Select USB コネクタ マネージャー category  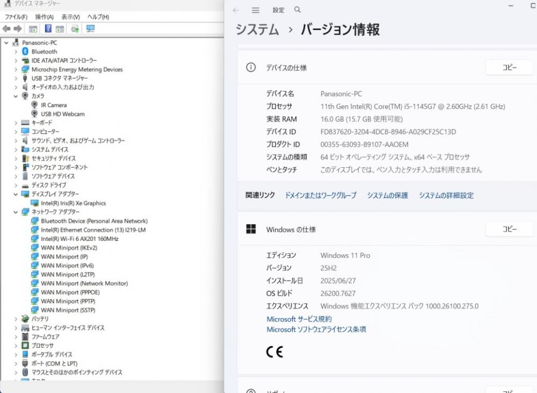pyautogui.click(x=60, y=78)
